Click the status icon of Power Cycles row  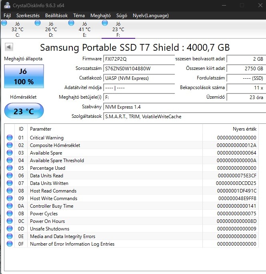pos(10,213)
